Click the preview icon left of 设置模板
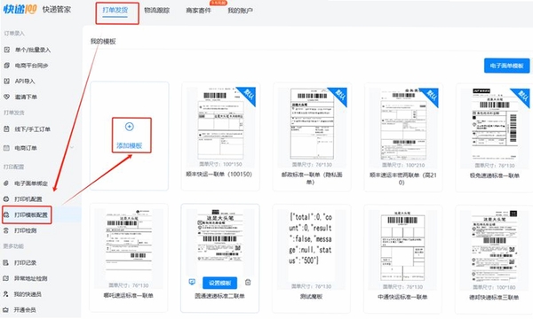The width and height of the screenshot is (533, 319). 192,282
